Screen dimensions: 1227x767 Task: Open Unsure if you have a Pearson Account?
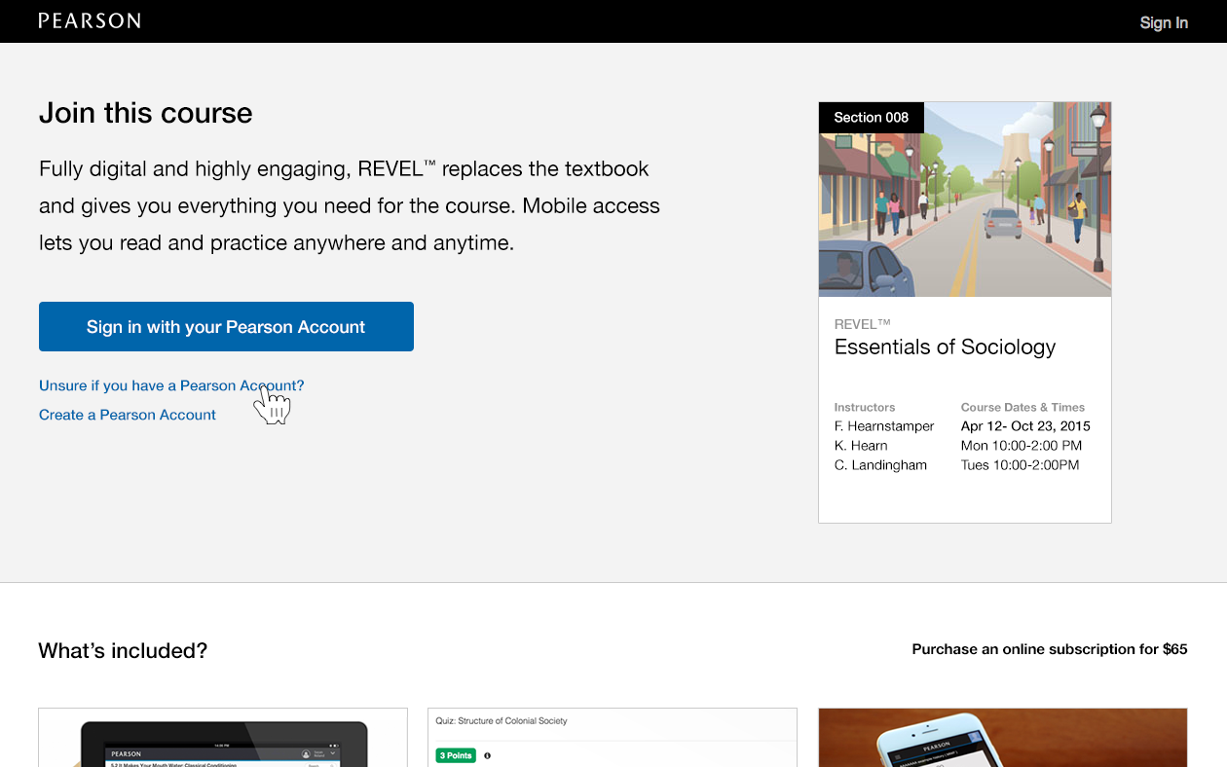tap(171, 385)
